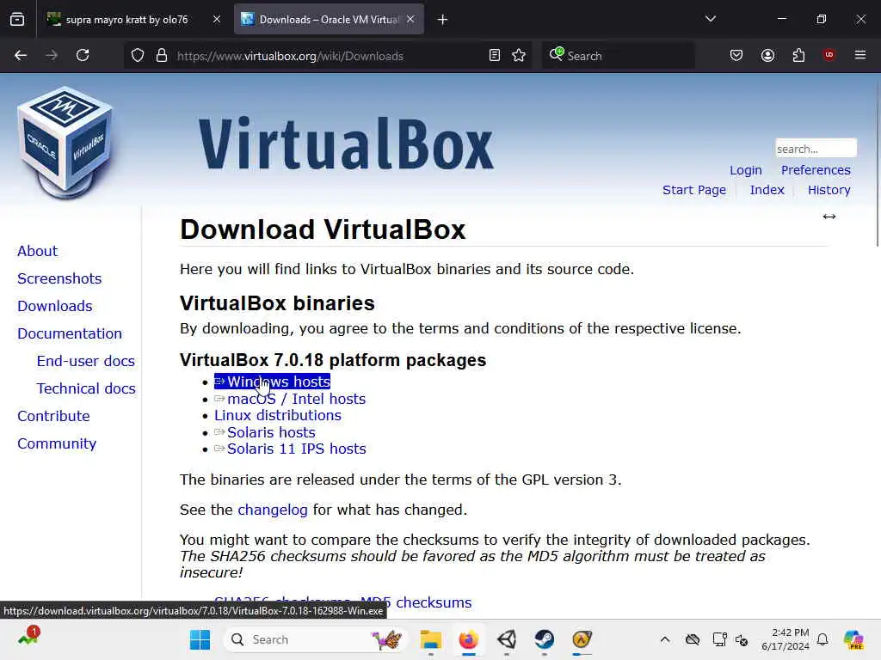
Task: Toggle reader view icon
Action: pos(495,56)
